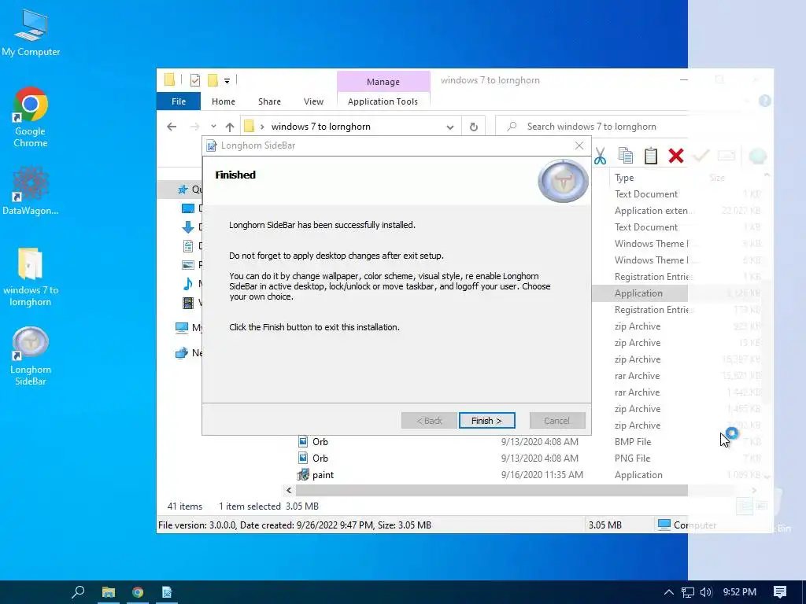This screenshot has width=806, height=604.
Task: Select the BMP File type cell
Action: pos(633,442)
